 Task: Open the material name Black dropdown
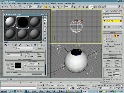pyautogui.click(x=34, y=48)
